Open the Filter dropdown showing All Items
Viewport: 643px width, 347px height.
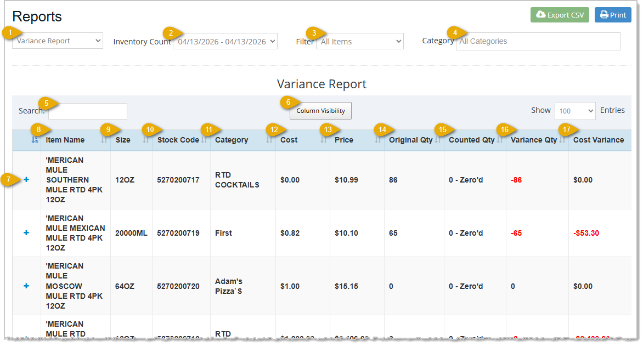pyautogui.click(x=359, y=41)
